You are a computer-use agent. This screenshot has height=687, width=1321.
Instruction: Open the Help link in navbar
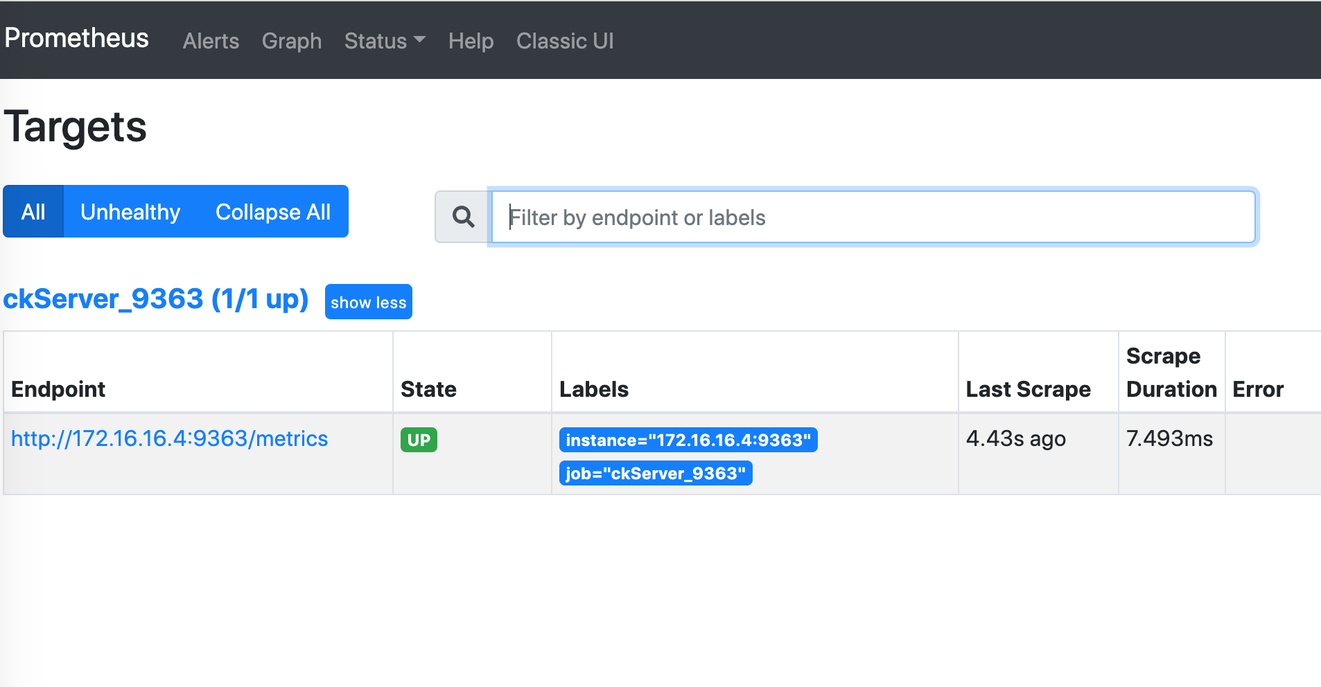pos(471,41)
